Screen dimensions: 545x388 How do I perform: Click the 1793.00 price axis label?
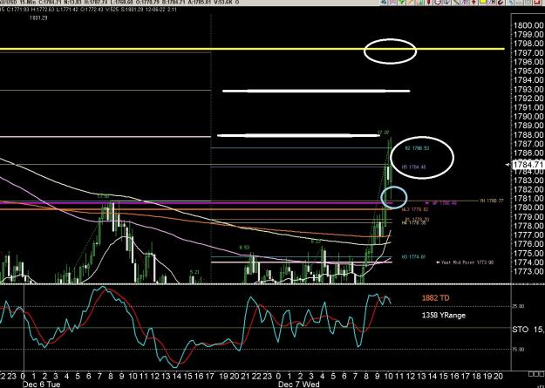(x=528, y=89)
